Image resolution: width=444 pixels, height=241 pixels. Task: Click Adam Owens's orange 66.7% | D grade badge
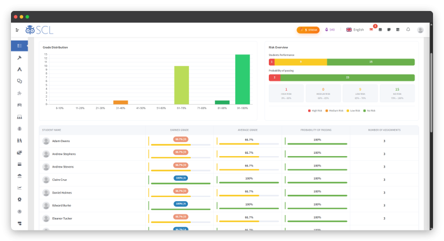point(180,139)
